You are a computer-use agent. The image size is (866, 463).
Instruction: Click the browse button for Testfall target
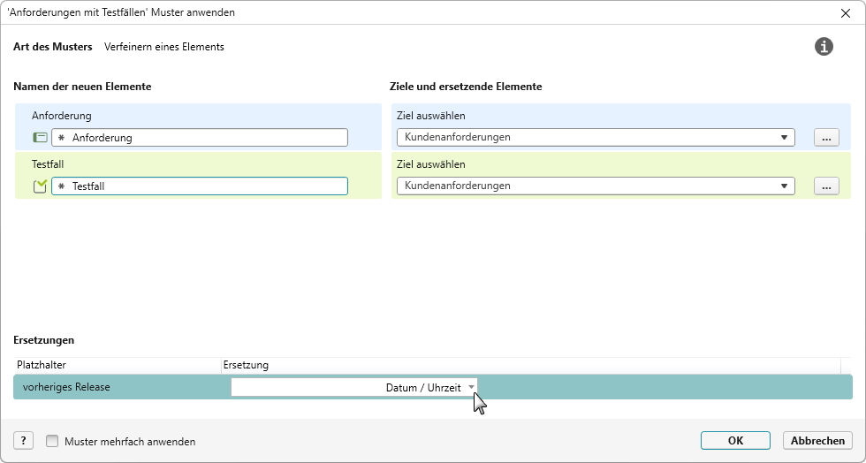click(x=825, y=186)
